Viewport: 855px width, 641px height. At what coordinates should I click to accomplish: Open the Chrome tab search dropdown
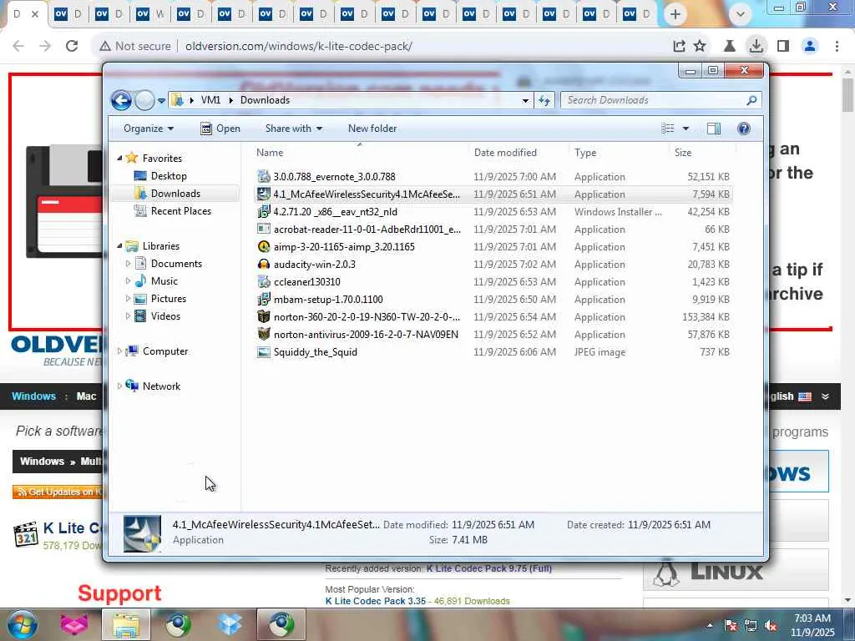click(x=741, y=14)
